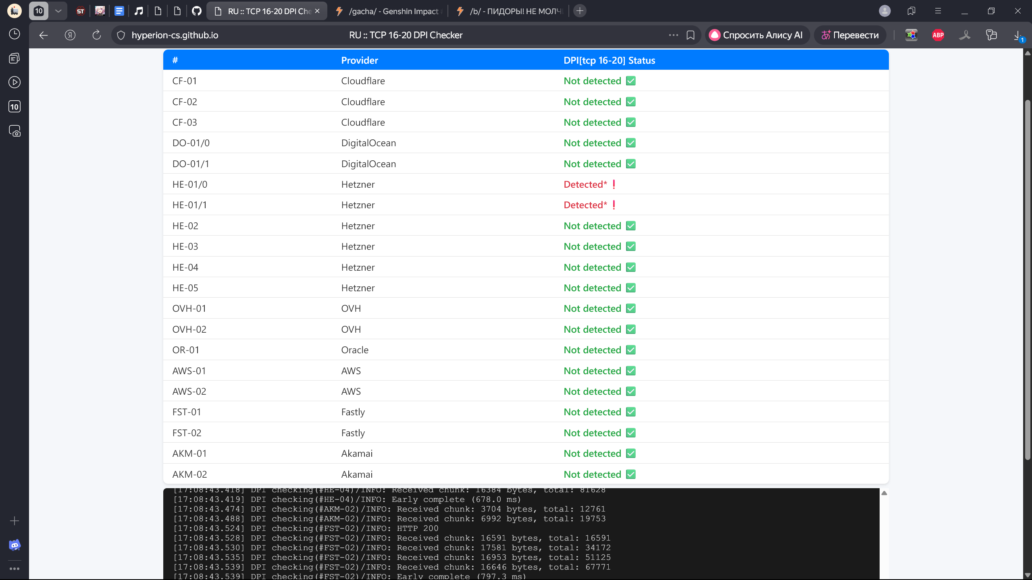The width and height of the screenshot is (1032, 580).
Task: Click green checkmark in AKM-02 row
Action: (x=631, y=474)
